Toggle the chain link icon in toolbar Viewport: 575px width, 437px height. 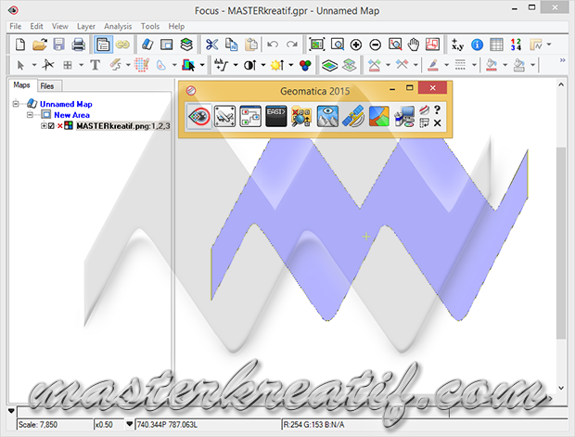pyautogui.click(x=122, y=45)
